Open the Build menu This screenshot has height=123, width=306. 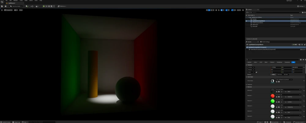26,1
